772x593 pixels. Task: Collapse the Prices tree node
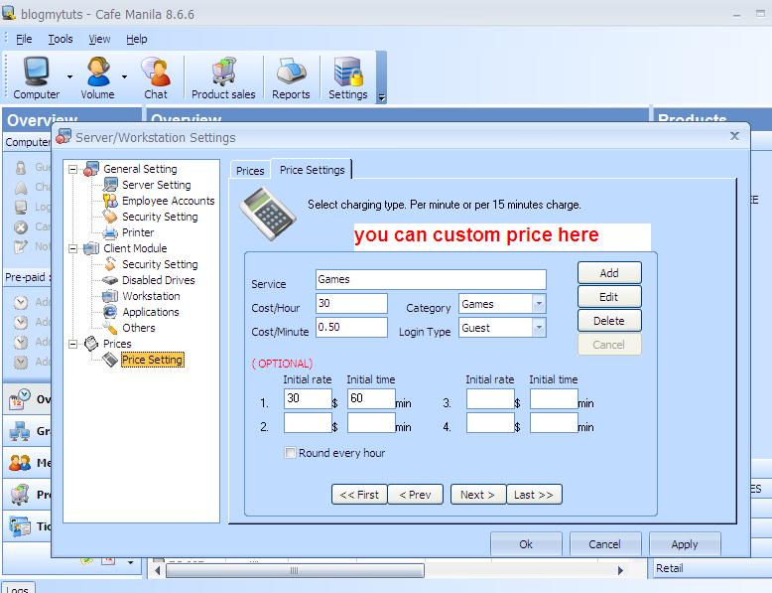click(72, 344)
